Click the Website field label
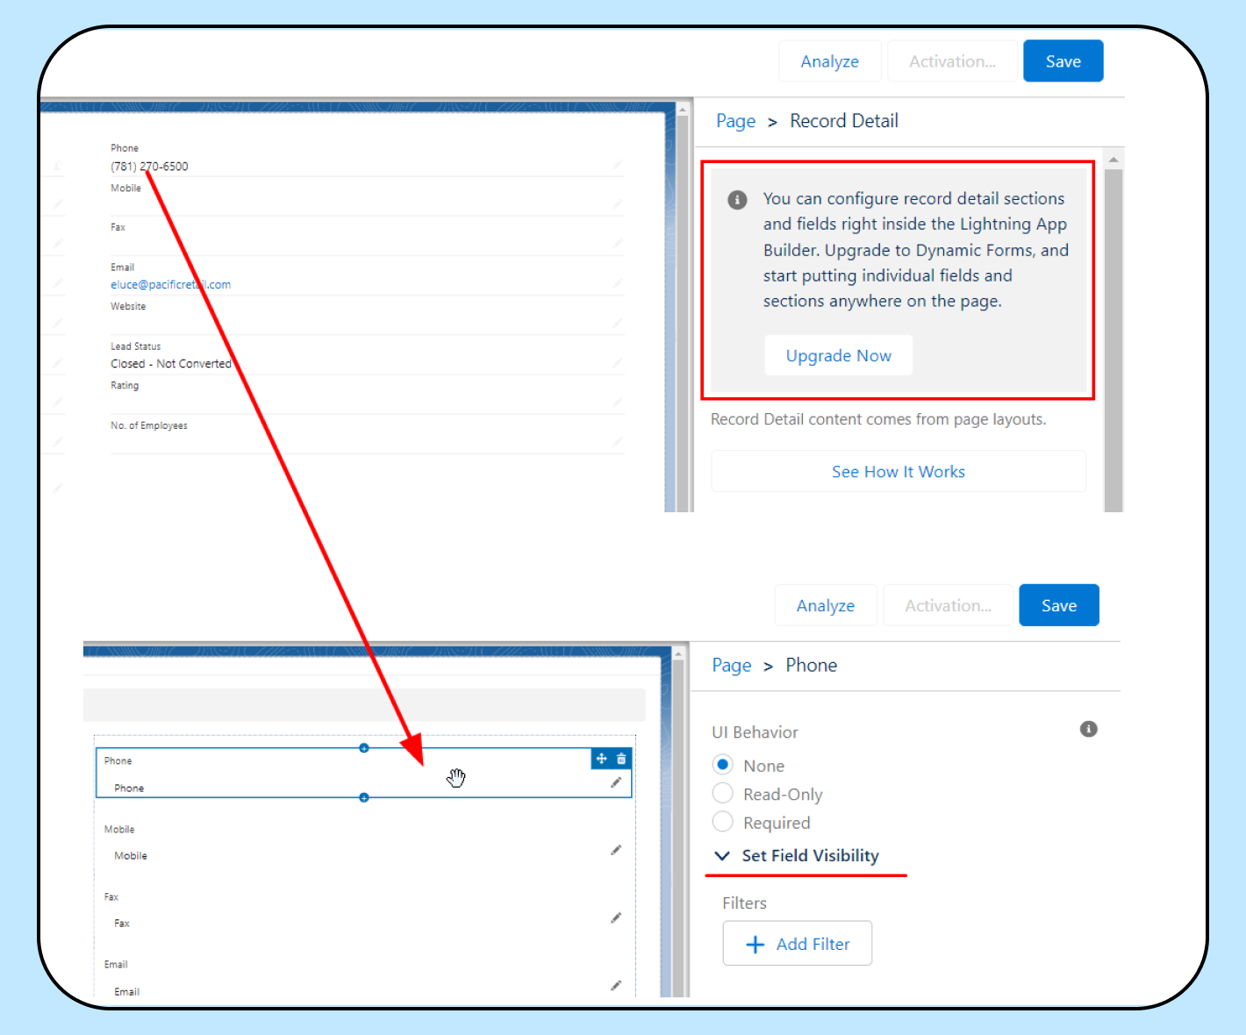The height and width of the screenshot is (1035, 1246). pyautogui.click(x=128, y=306)
